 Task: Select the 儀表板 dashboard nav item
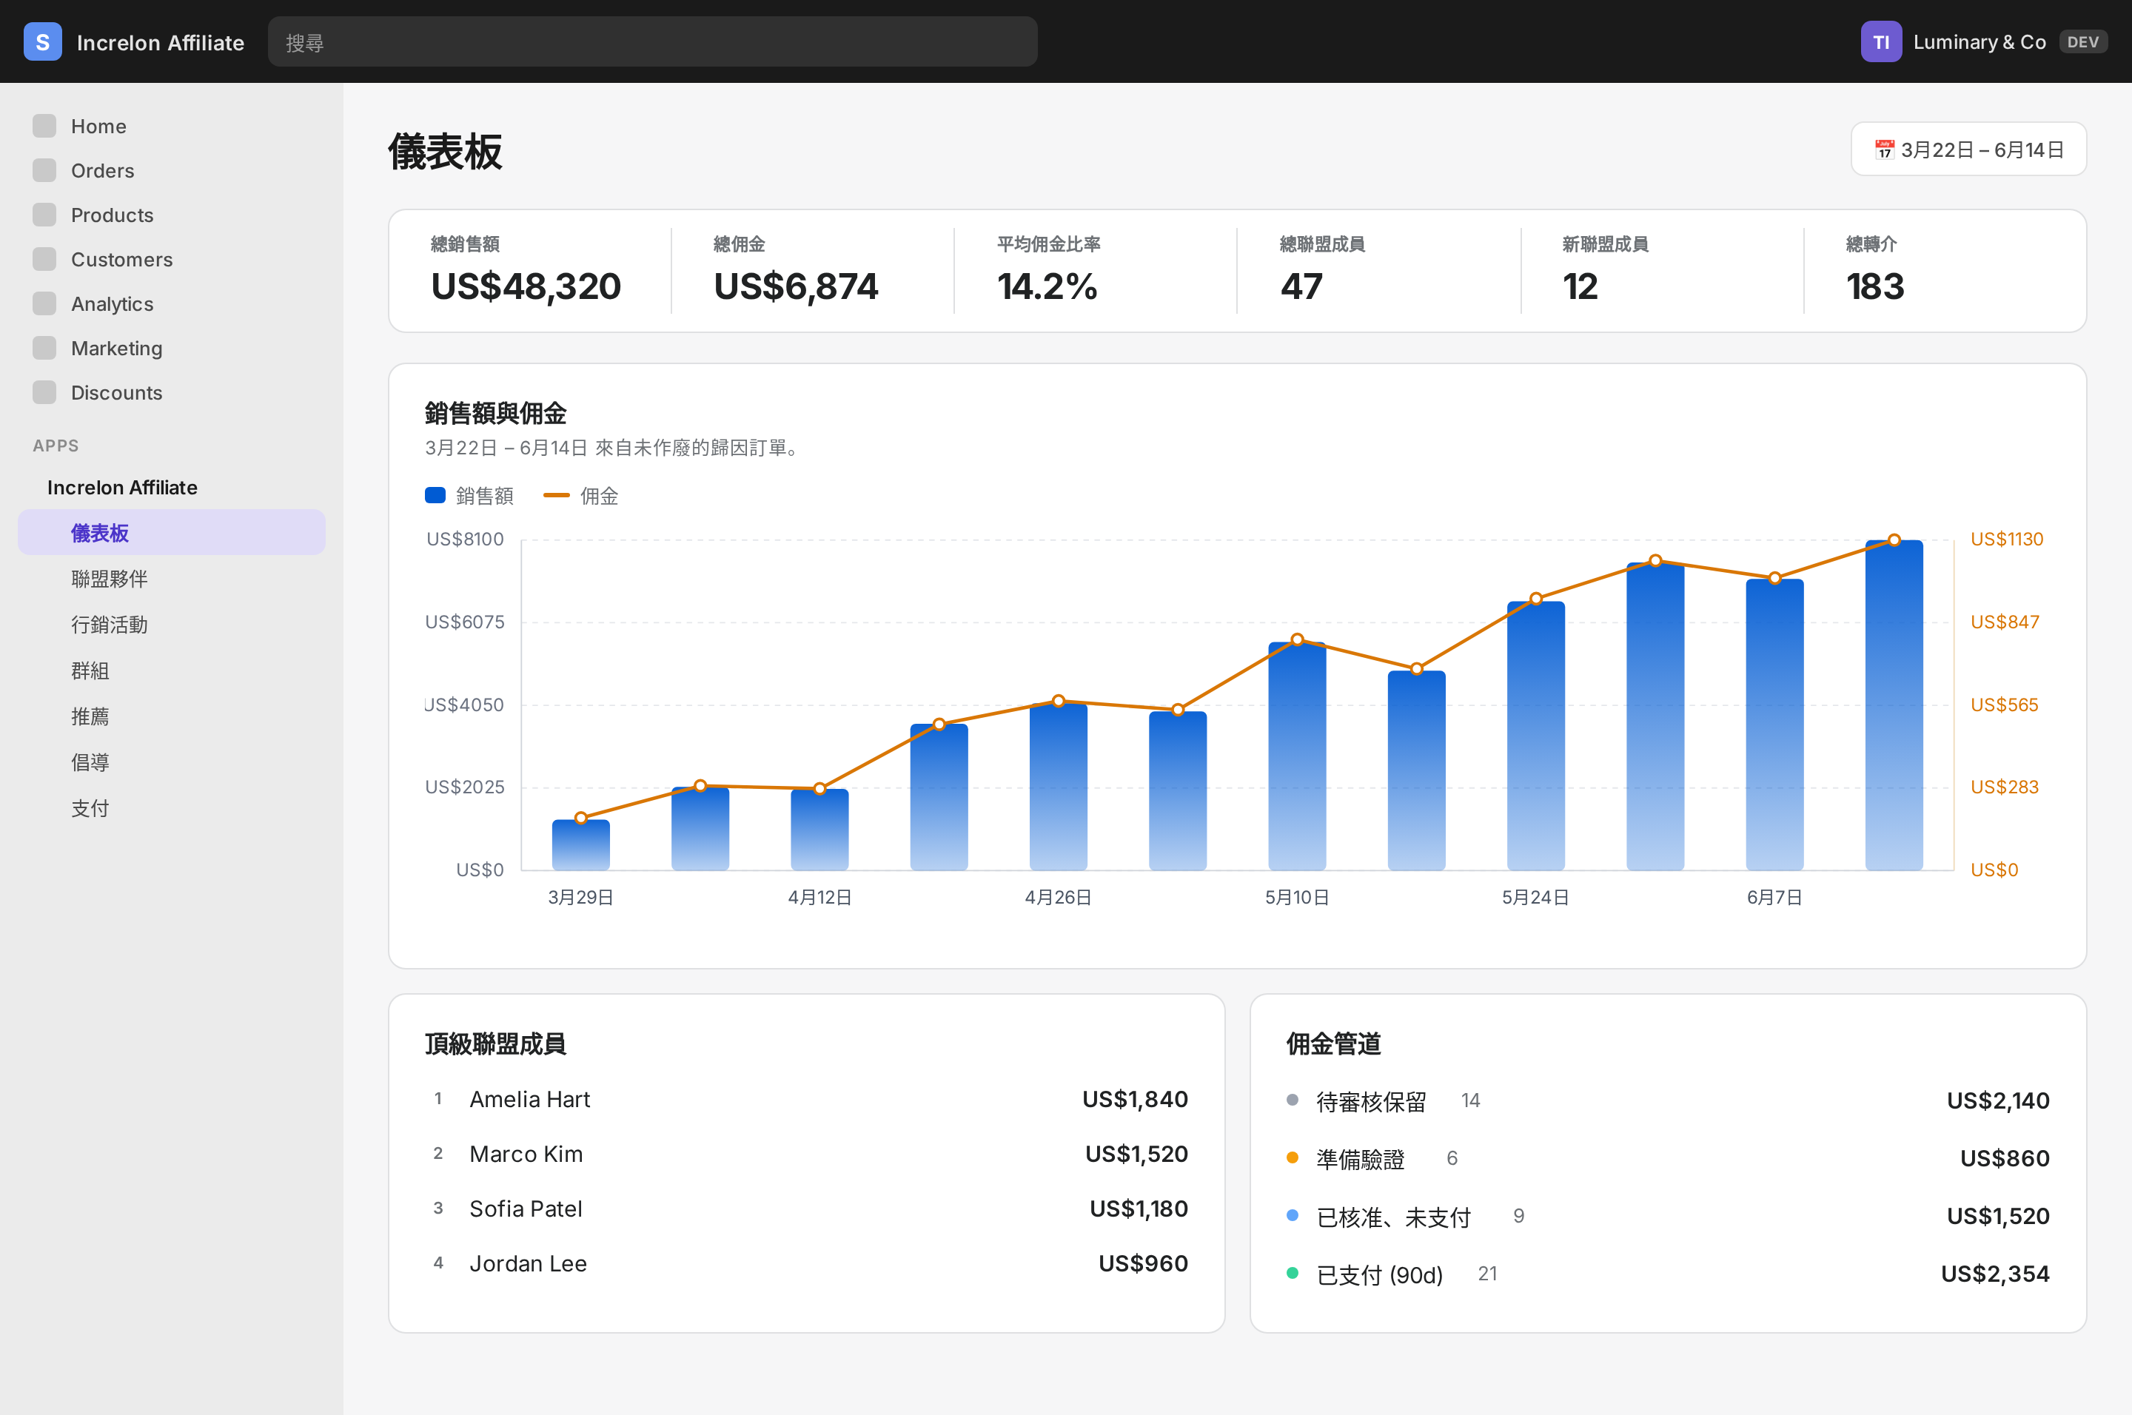tap(172, 532)
